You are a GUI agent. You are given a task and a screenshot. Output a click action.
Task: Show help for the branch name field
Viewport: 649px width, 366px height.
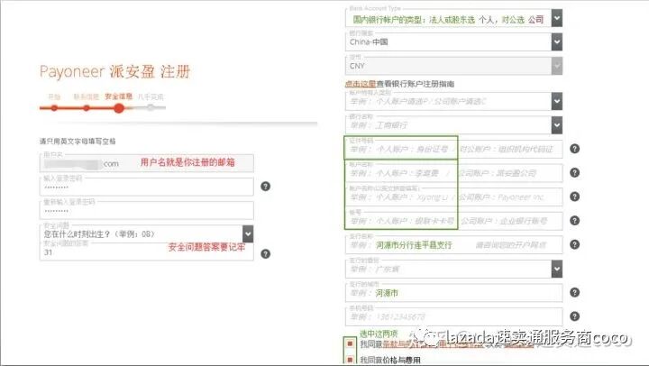574,244
